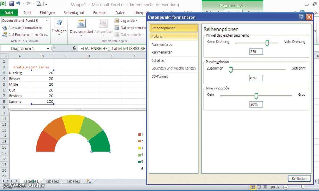This screenshot has height=191, width=319.
Task: Click the Summe value 100 cell
Action: tap(43, 102)
